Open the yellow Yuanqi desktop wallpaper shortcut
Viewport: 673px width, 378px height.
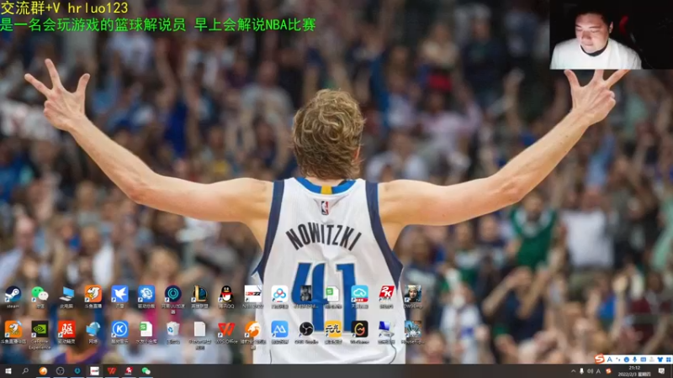332,333
